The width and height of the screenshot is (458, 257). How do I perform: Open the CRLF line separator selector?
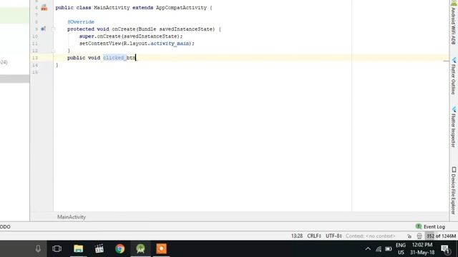coord(314,236)
